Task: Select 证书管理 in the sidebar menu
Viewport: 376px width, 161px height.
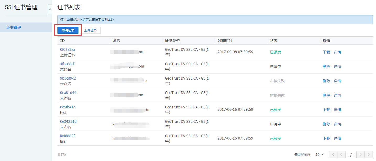Action: click(14, 27)
